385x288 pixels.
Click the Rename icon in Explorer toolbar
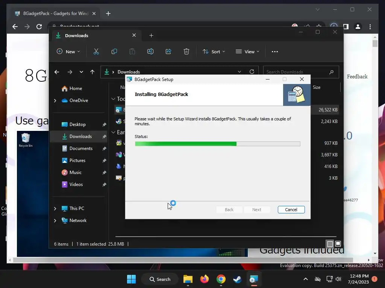pyautogui.click(x=150, y=51)
